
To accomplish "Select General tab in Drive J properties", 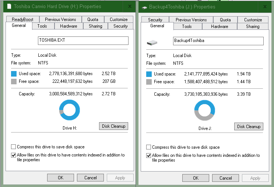I will (157, 26).
